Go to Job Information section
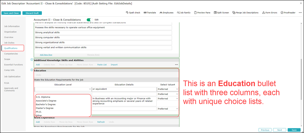This screenshot has height=133, width=304. tap(12, 26)
